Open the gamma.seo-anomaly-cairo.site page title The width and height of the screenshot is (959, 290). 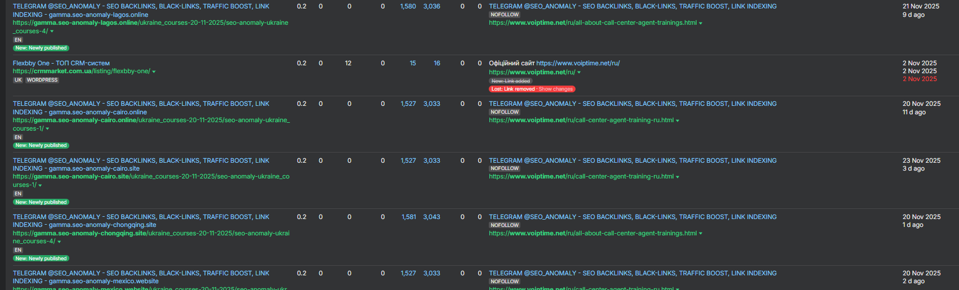(x=141, y=164)
